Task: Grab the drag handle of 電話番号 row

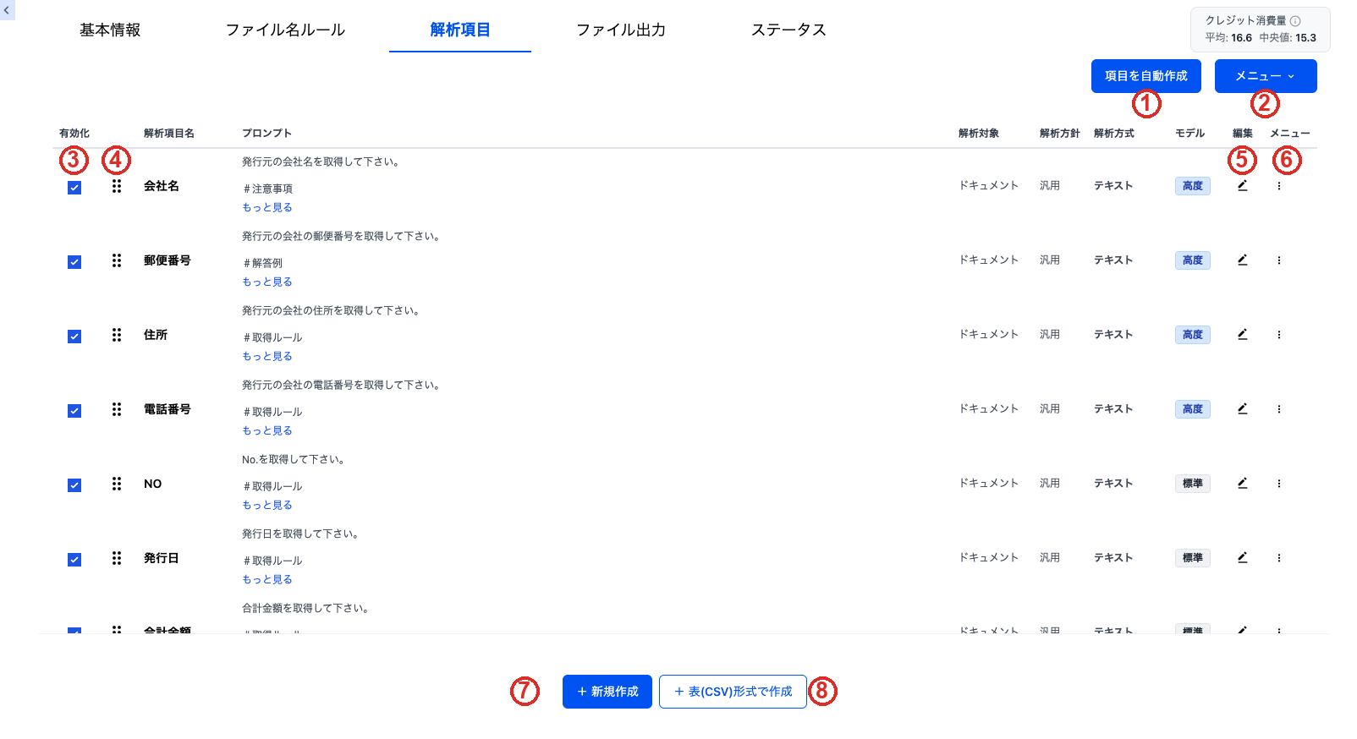Action: pyautogui.click(x=117, y=409)
